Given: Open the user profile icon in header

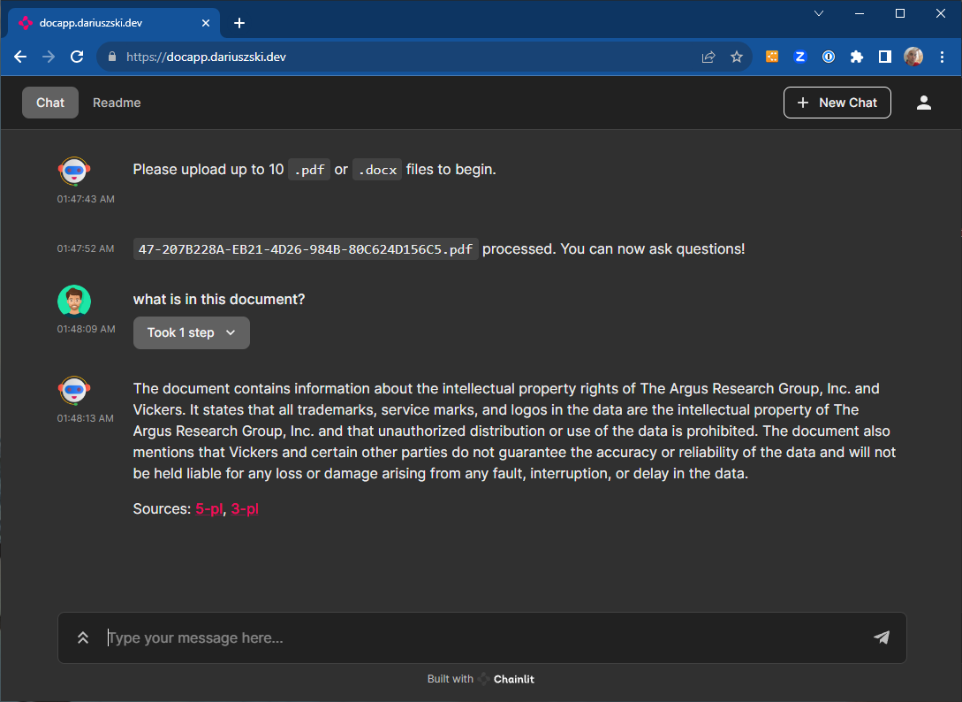Looking at the screenshot, I should (924, 103).
